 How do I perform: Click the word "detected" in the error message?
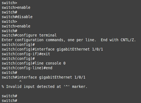(x=46, y=87)
